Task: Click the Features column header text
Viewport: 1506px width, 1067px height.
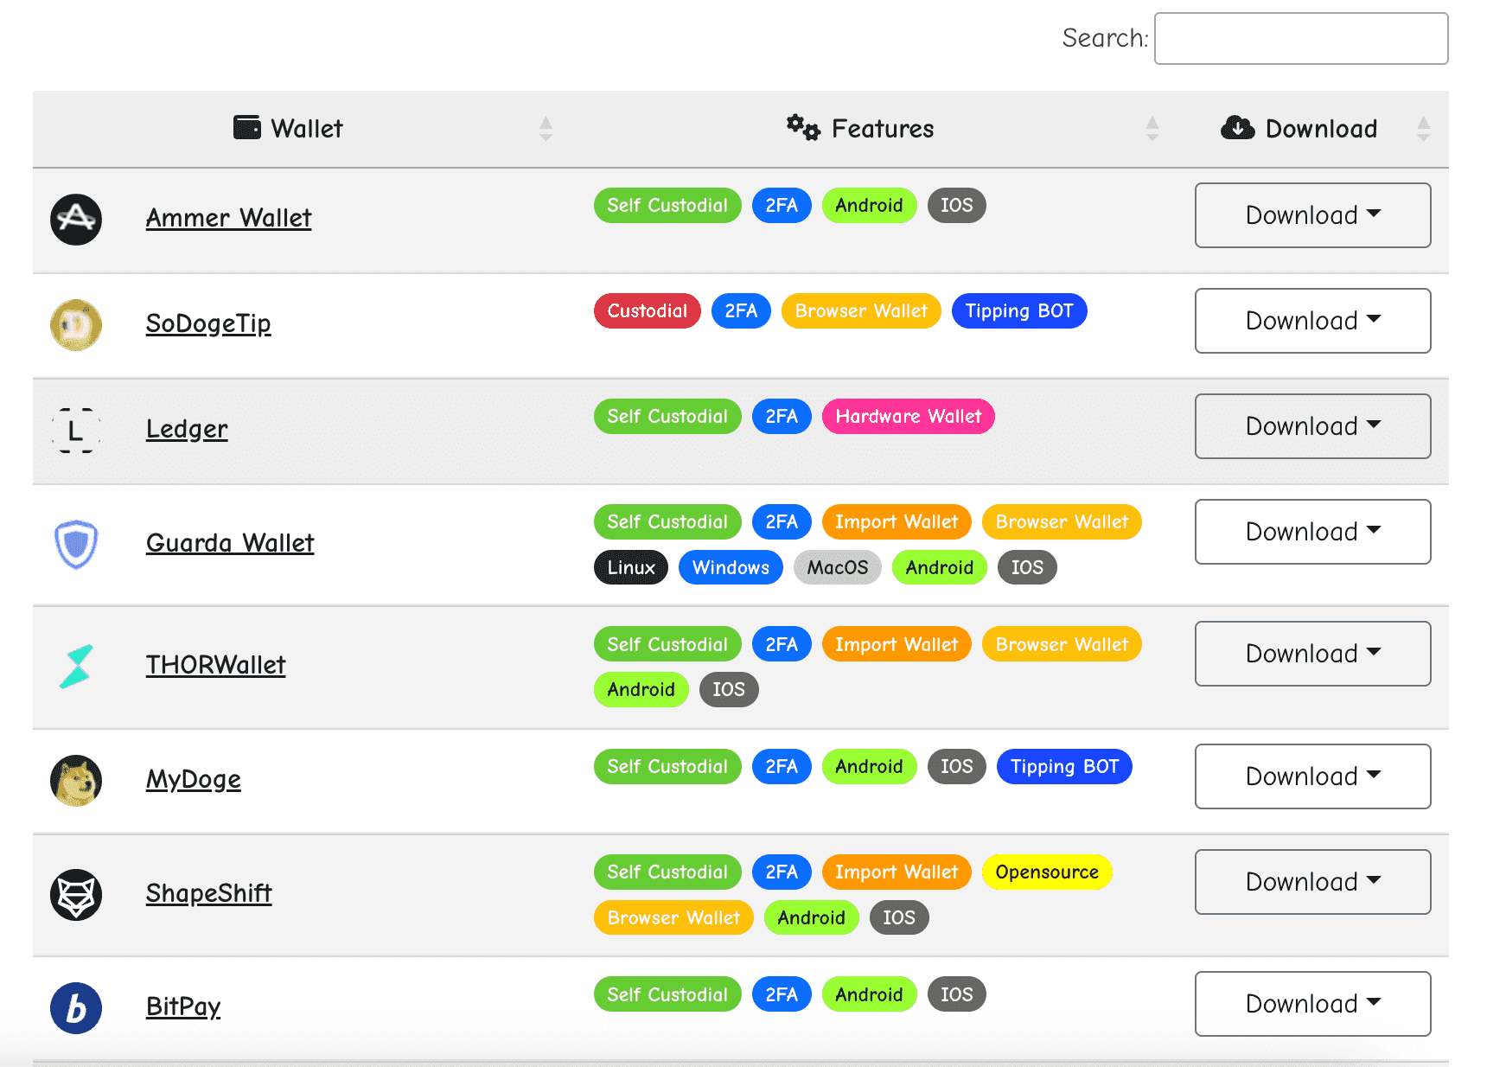Action: [883, 129]
